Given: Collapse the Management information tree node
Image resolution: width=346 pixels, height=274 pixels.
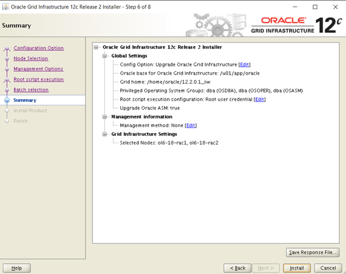Looking at the screenshot, I should pyautogui.click(x=105, y=116).
